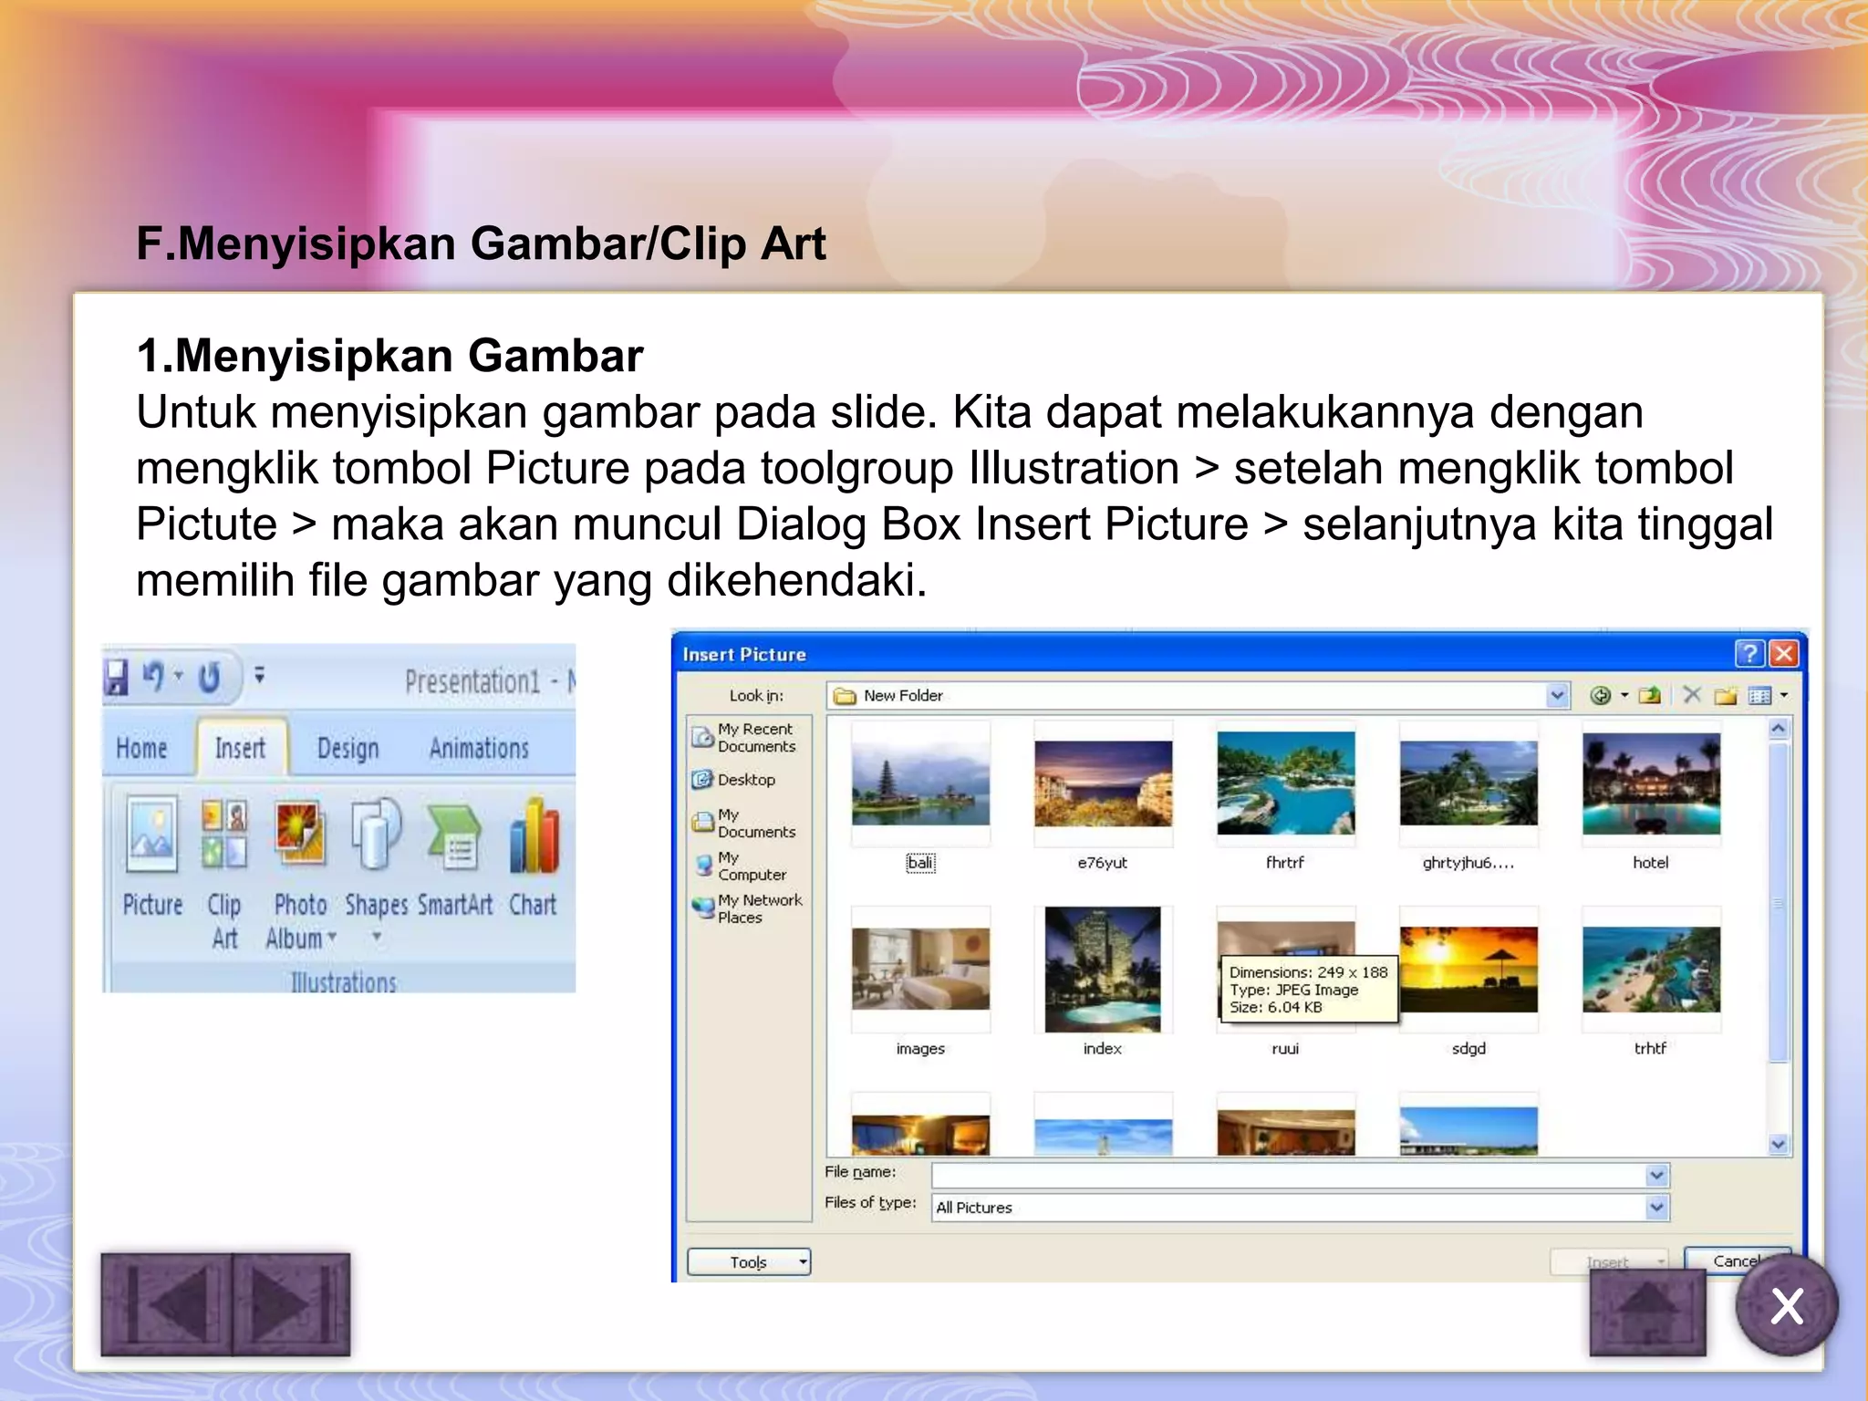Click the Save icon in quick access toolbar
This screenshot has width=1868, height=1401.
(x=116, y=678)
